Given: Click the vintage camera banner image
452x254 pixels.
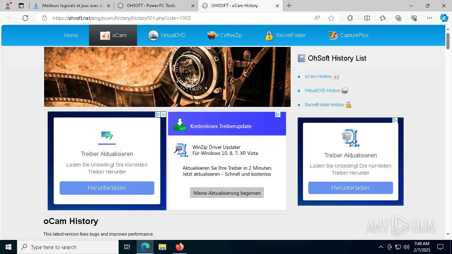Looking at the screenshot, I should [167, 77].
